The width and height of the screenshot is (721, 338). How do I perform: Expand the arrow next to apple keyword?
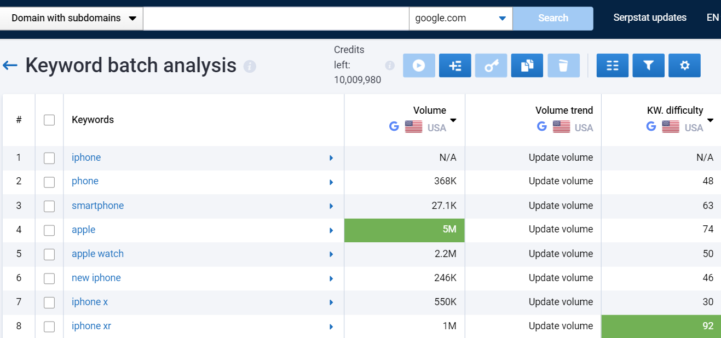click(331, 230)
